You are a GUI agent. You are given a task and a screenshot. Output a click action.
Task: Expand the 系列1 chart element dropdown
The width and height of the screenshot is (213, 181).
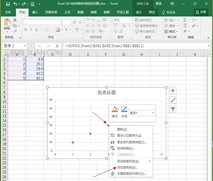[153, 113]
